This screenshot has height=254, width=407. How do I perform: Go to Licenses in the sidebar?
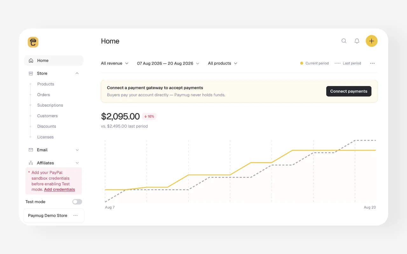pos(45,137)
